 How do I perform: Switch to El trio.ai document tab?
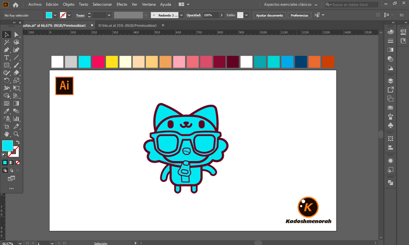point(127,26)
